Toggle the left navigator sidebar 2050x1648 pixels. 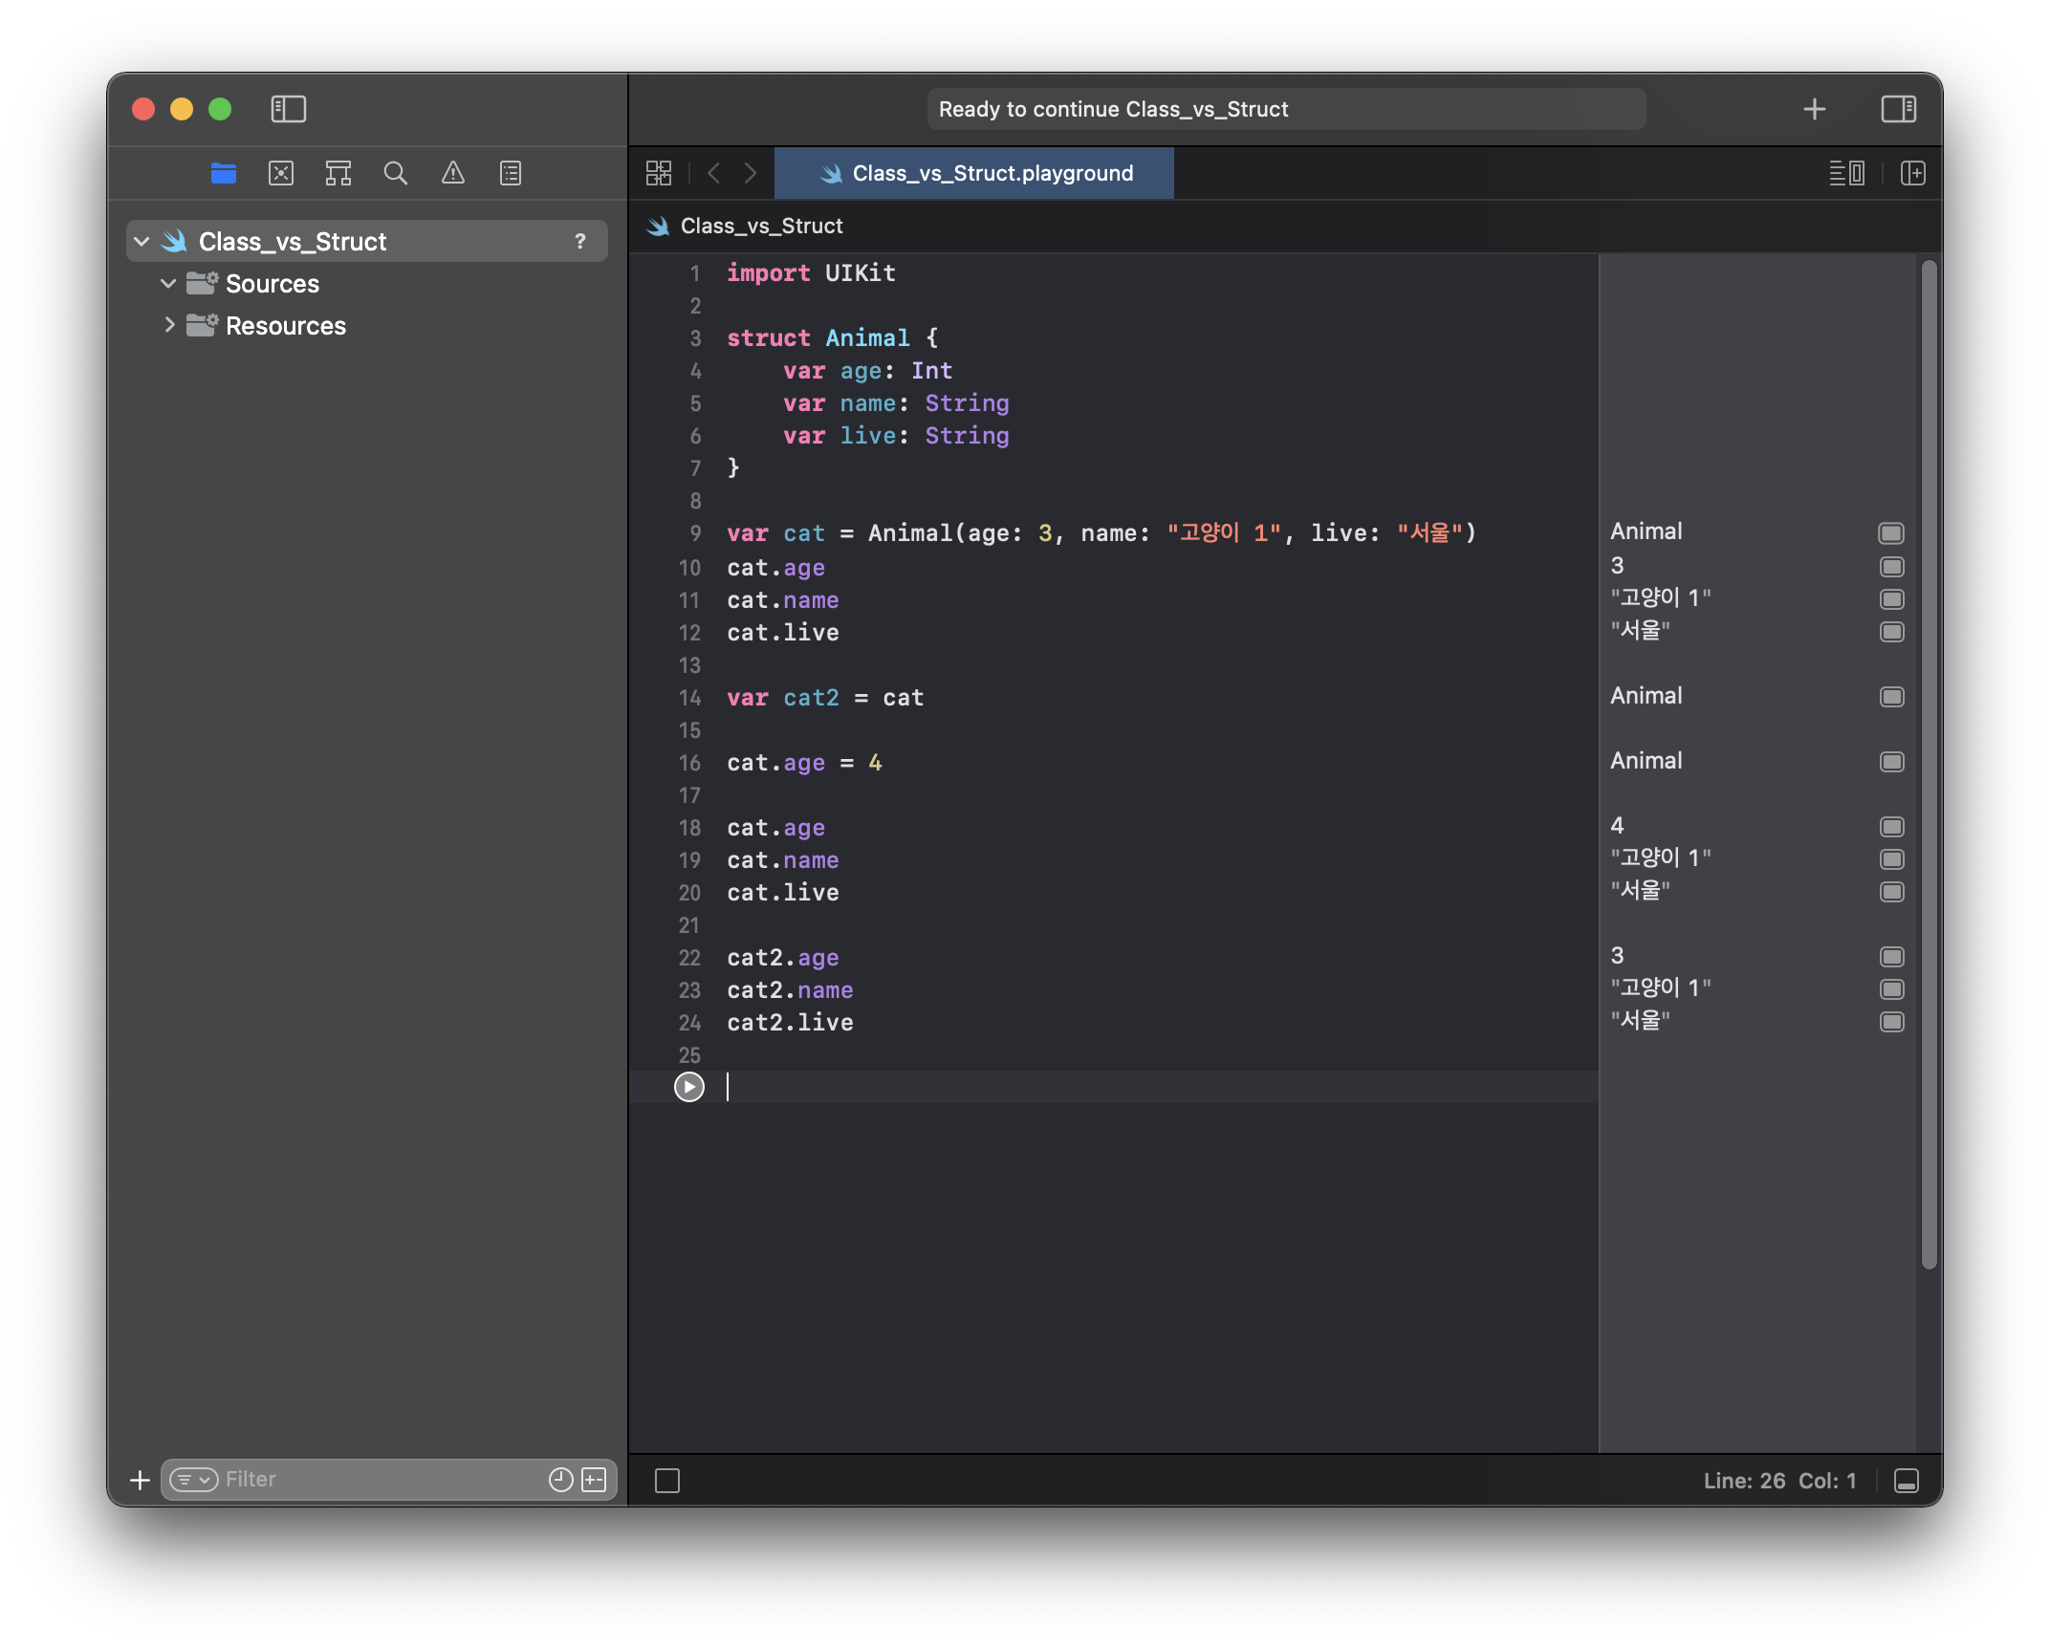click(x=288, y=109)
